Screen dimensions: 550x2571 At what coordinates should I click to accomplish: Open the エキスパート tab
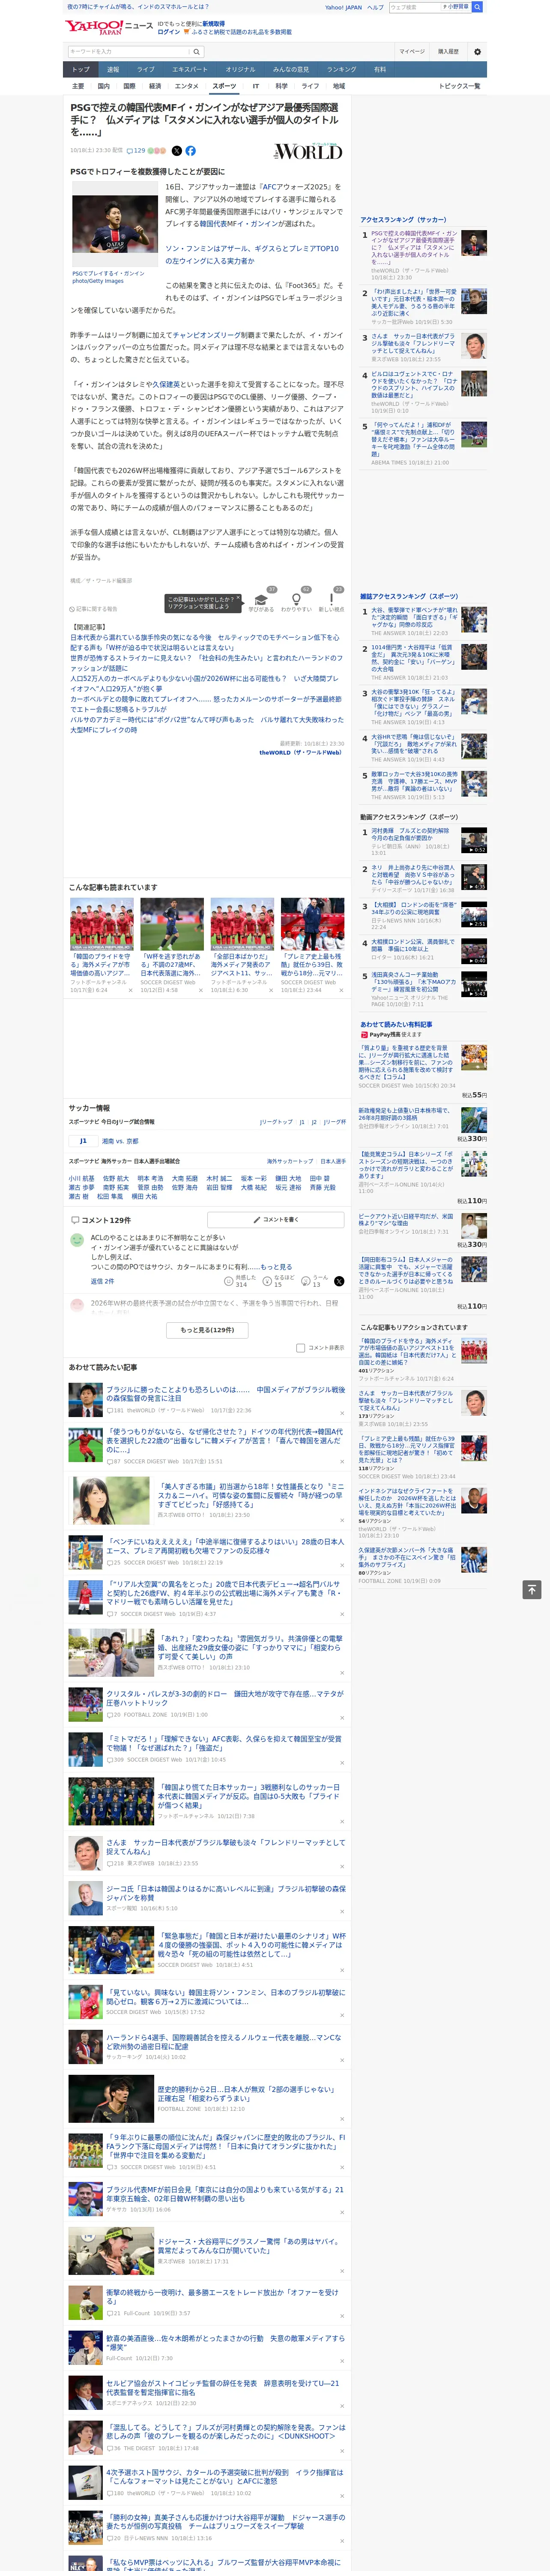coord(190,70)
